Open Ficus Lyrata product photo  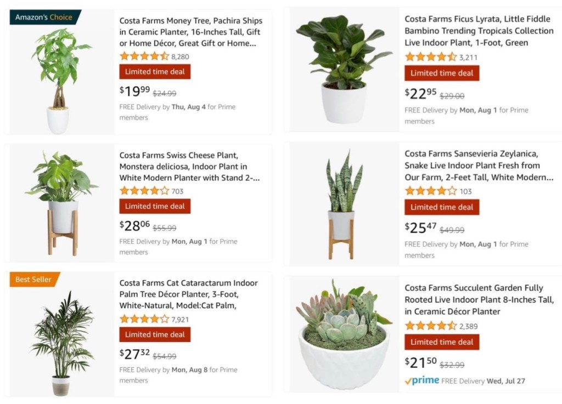click(x=344, y=69)
